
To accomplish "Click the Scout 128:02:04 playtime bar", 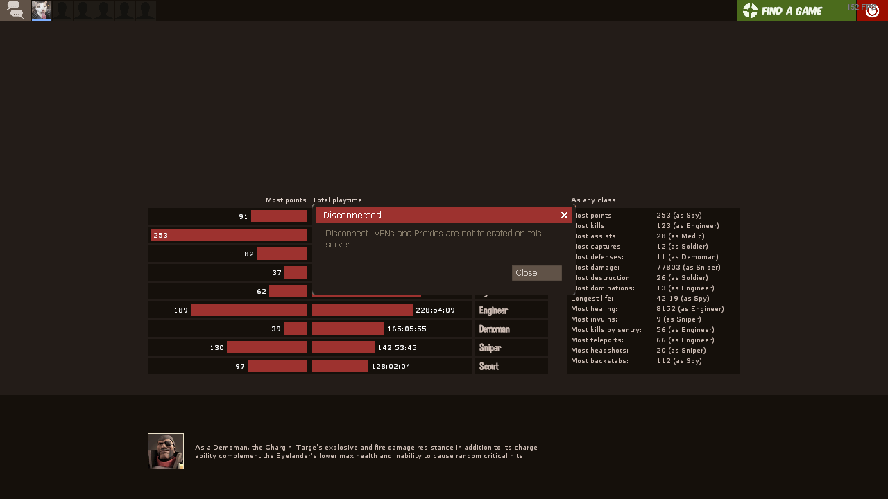I will point(340,366).
